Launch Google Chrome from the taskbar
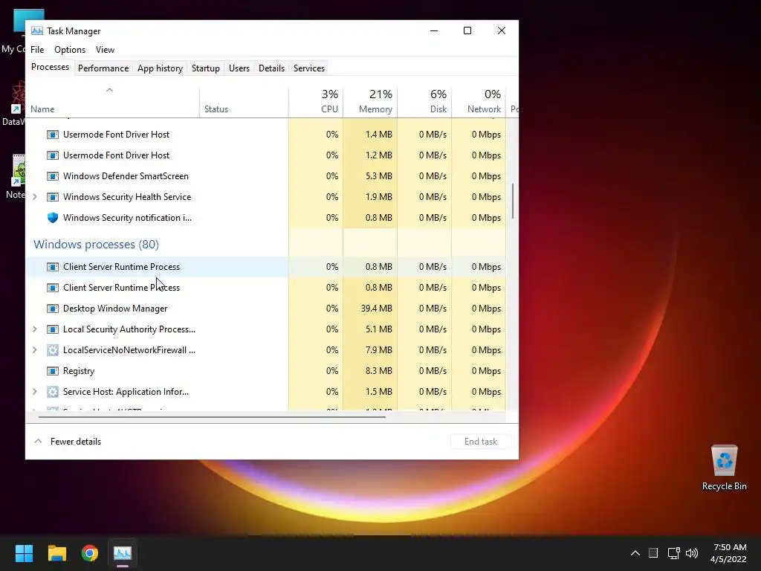The image size is (761, 571). tap(90, 553)
